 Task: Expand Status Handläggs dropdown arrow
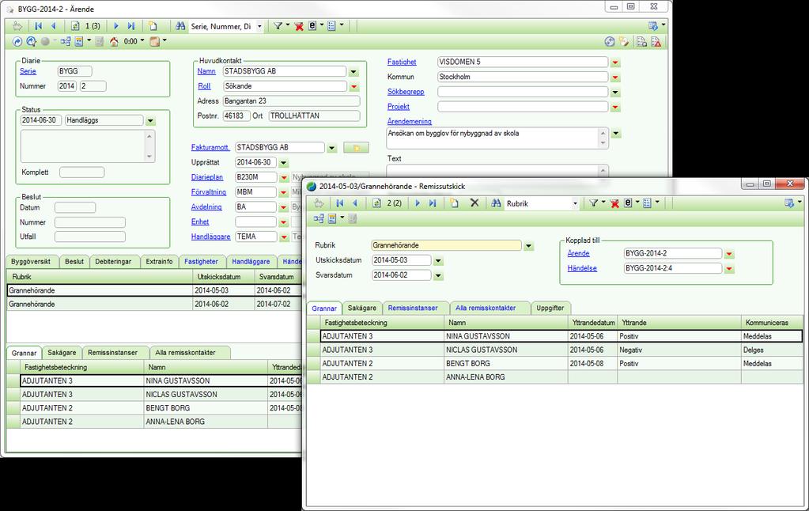pyautogui.click(x=150, y=121)
